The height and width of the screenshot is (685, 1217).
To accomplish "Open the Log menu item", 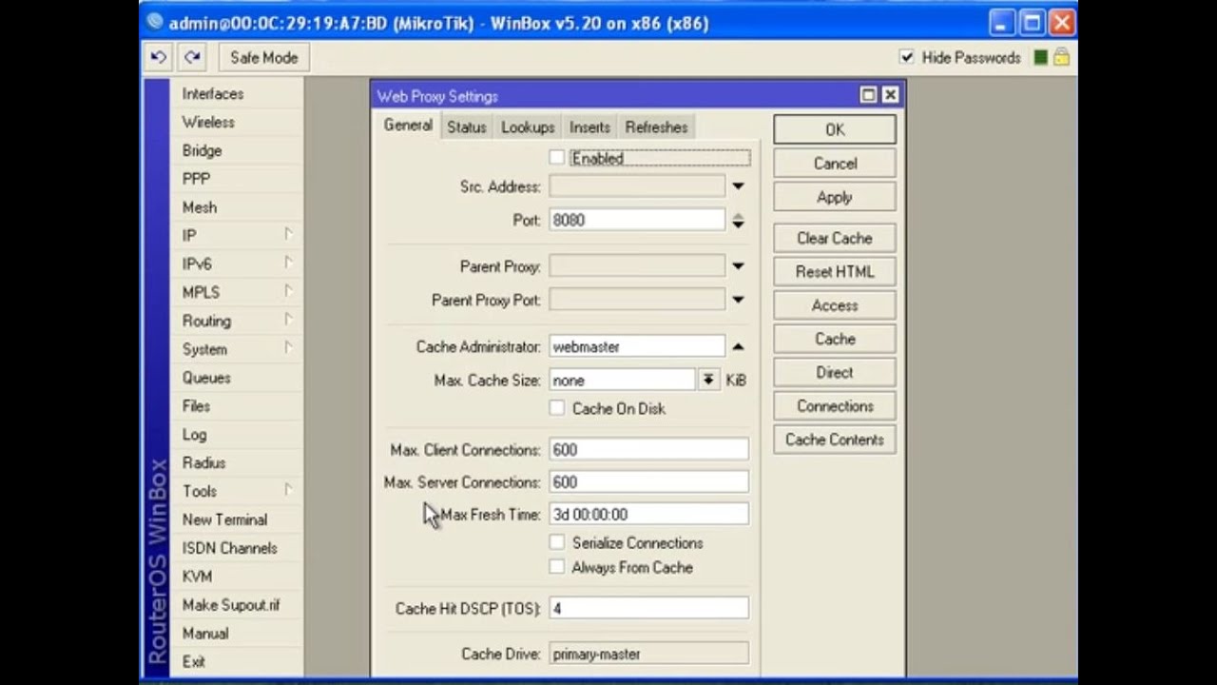I will coord(194,435).
